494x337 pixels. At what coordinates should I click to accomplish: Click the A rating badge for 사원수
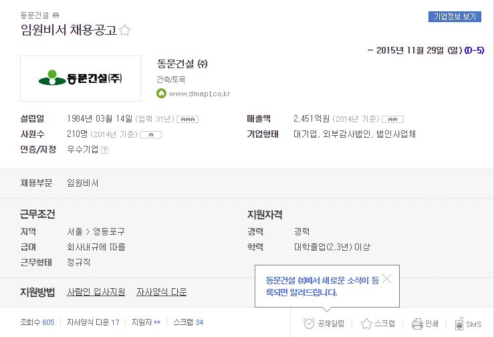click(150, 135)
